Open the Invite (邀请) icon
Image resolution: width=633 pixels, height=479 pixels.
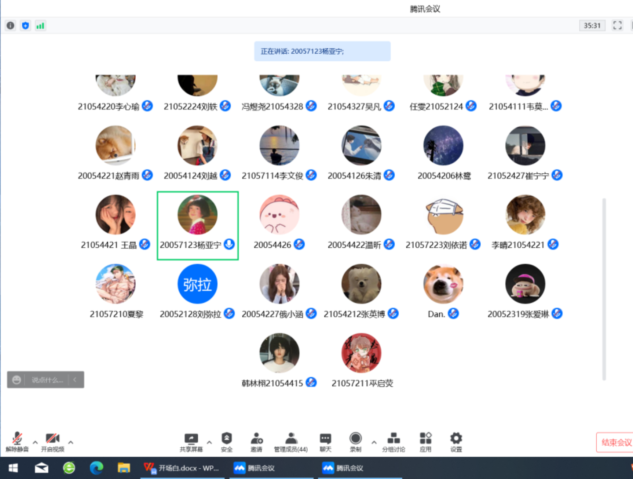click(x=256, y=442)
